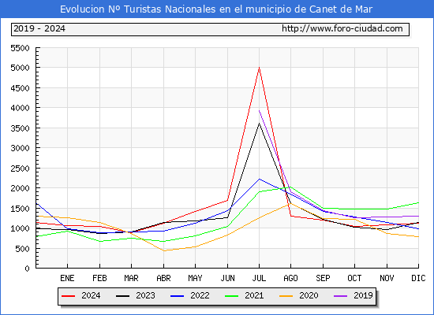
Task: Select the '2023' legend label
Action: [x=145, y=295]
